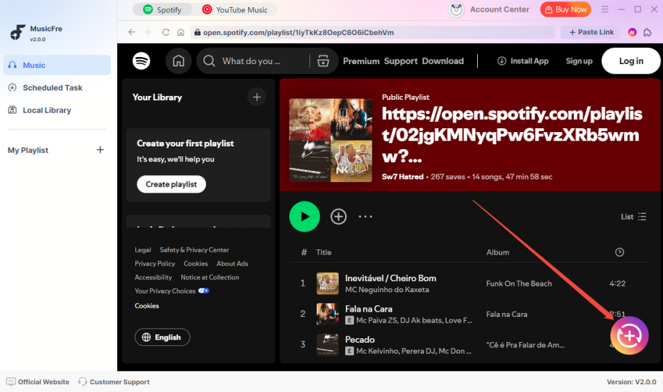Open more options three-dot menu
This screenshot has width=663, height=392.
pyautogui.click(x=365, y=216)
